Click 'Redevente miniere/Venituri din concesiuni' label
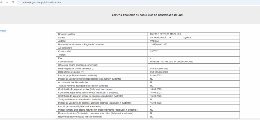 tap(96, 113)
